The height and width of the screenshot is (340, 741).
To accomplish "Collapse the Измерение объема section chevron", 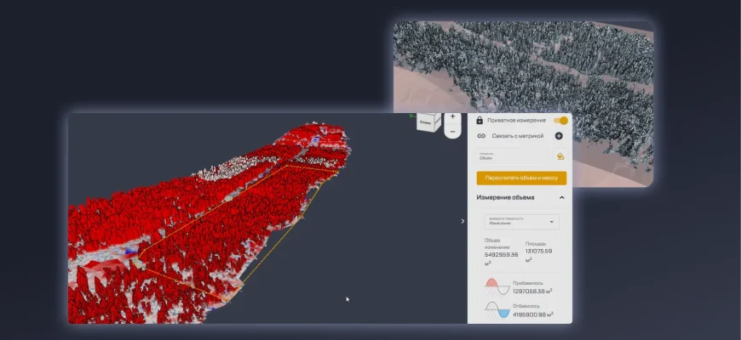I will [561, 198].
